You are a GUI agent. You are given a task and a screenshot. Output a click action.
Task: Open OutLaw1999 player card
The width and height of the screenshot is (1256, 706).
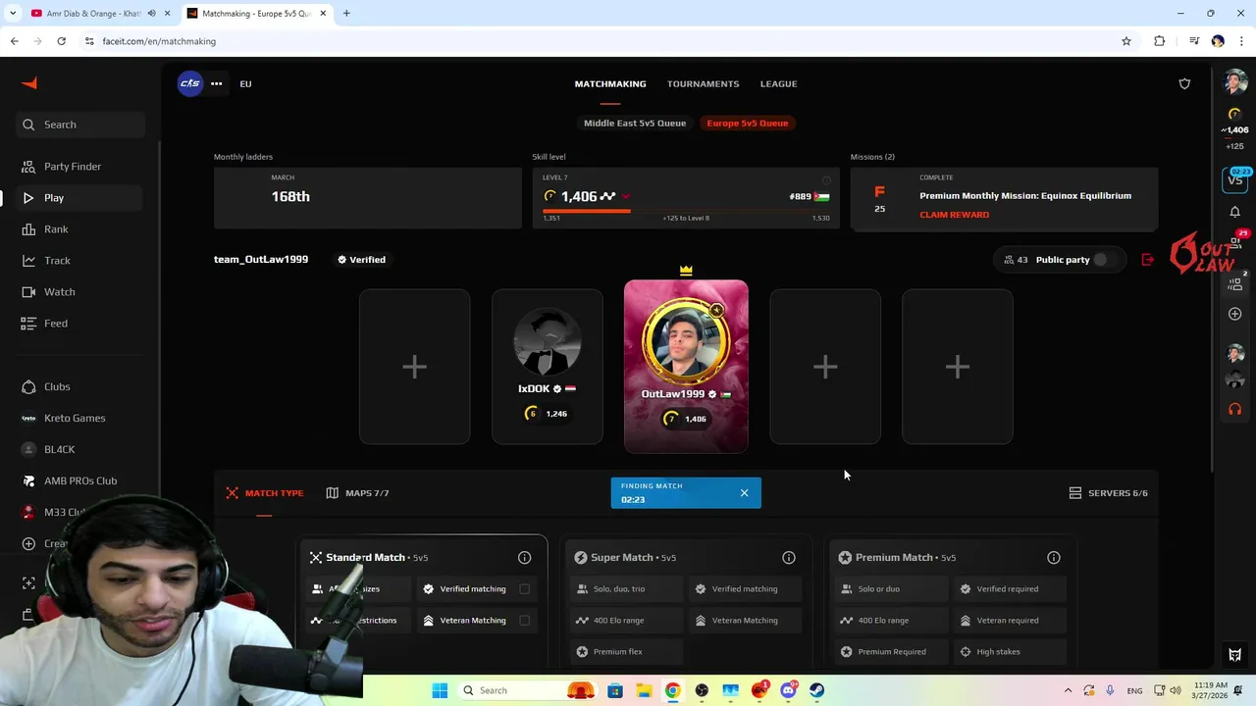coord(686,367)
